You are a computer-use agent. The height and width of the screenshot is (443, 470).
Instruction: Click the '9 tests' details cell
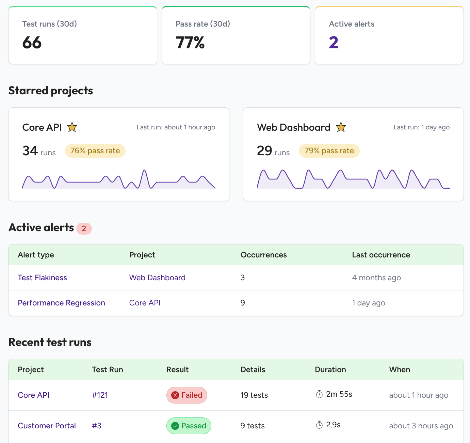tap(253, 426)
